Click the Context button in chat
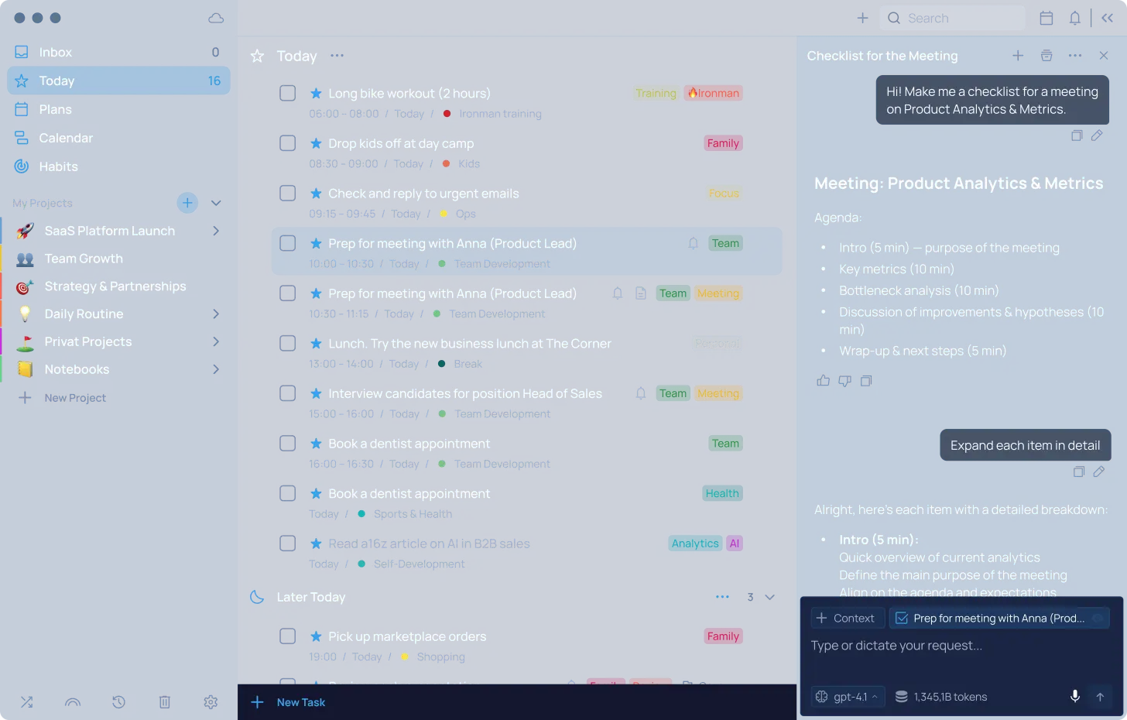Image resolution: width=1127 pixels, height=720 pixels. click(x=845, y=618)
